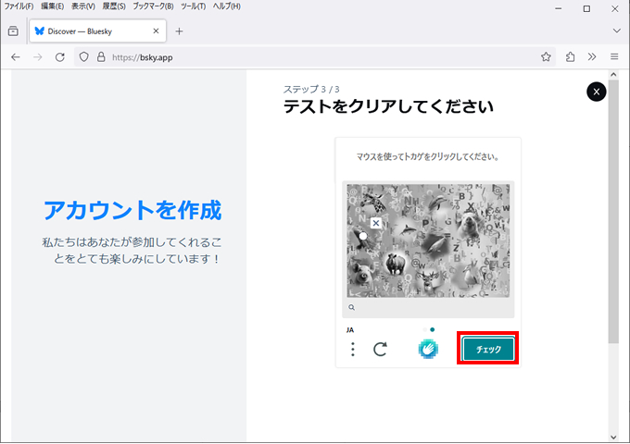Click the rhinoceros in the captcha image
The width and height of the screenshot is (630, 444).
tap(395, 264)
